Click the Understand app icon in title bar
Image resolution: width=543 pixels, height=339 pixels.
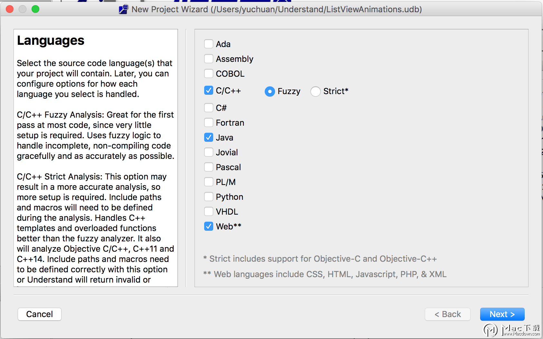click(x=124, y=9)
